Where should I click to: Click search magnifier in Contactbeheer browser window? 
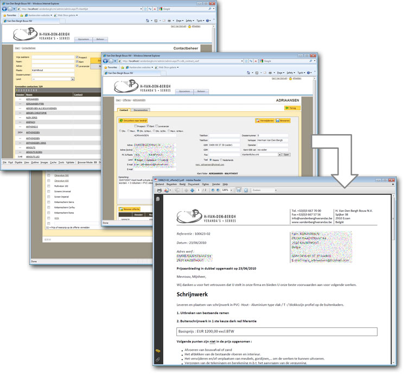(x=209, y=9)
